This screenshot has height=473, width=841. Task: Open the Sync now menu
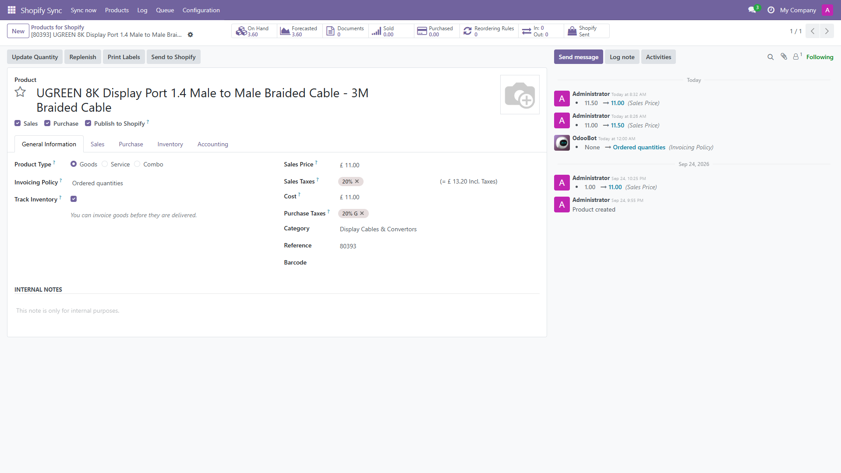point(84,10)
